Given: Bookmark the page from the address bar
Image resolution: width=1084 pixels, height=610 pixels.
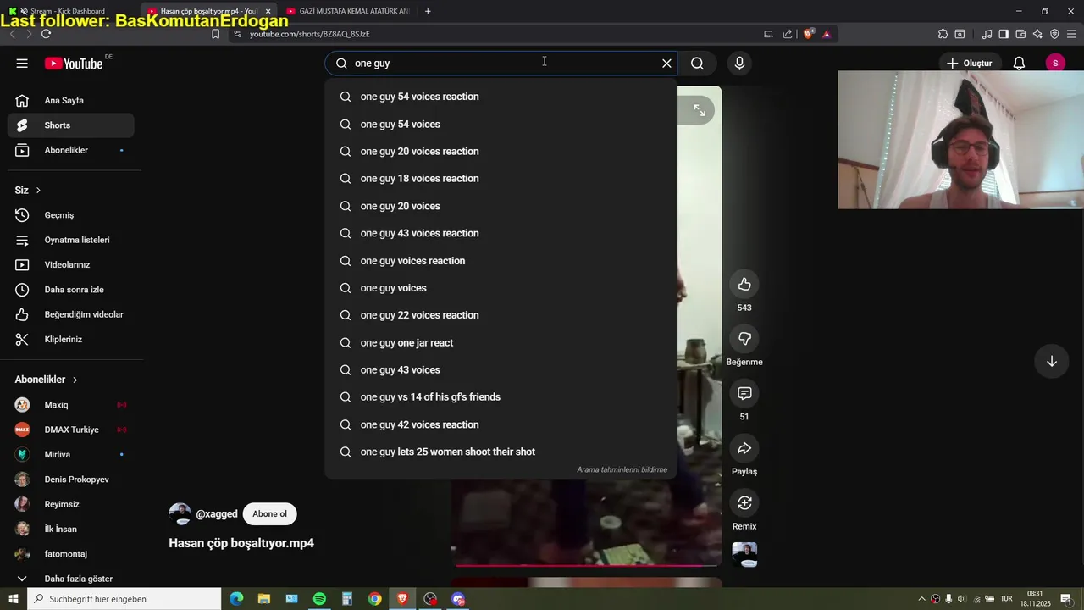Looking at the screenshot, I should 215,34.
